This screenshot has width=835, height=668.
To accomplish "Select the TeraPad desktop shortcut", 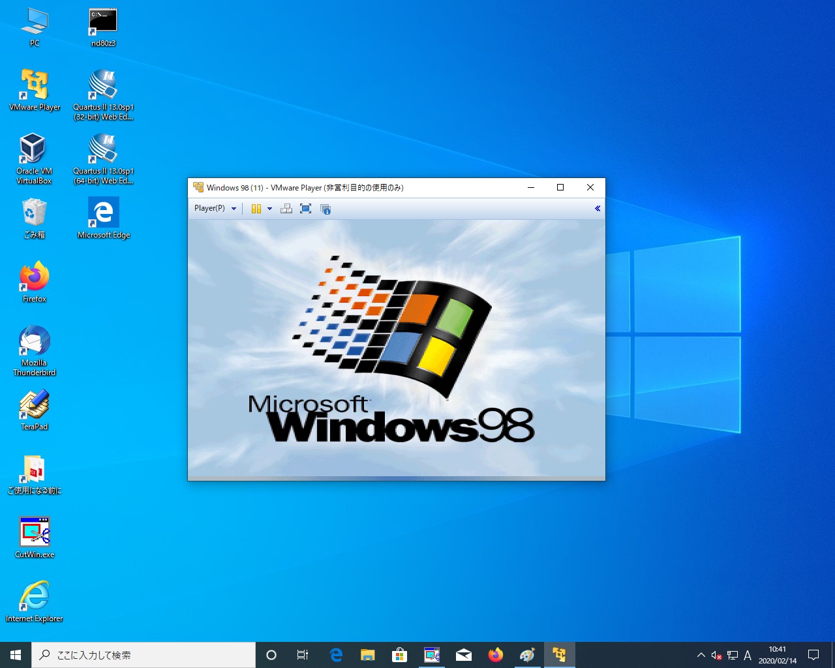I will (35, 410).
